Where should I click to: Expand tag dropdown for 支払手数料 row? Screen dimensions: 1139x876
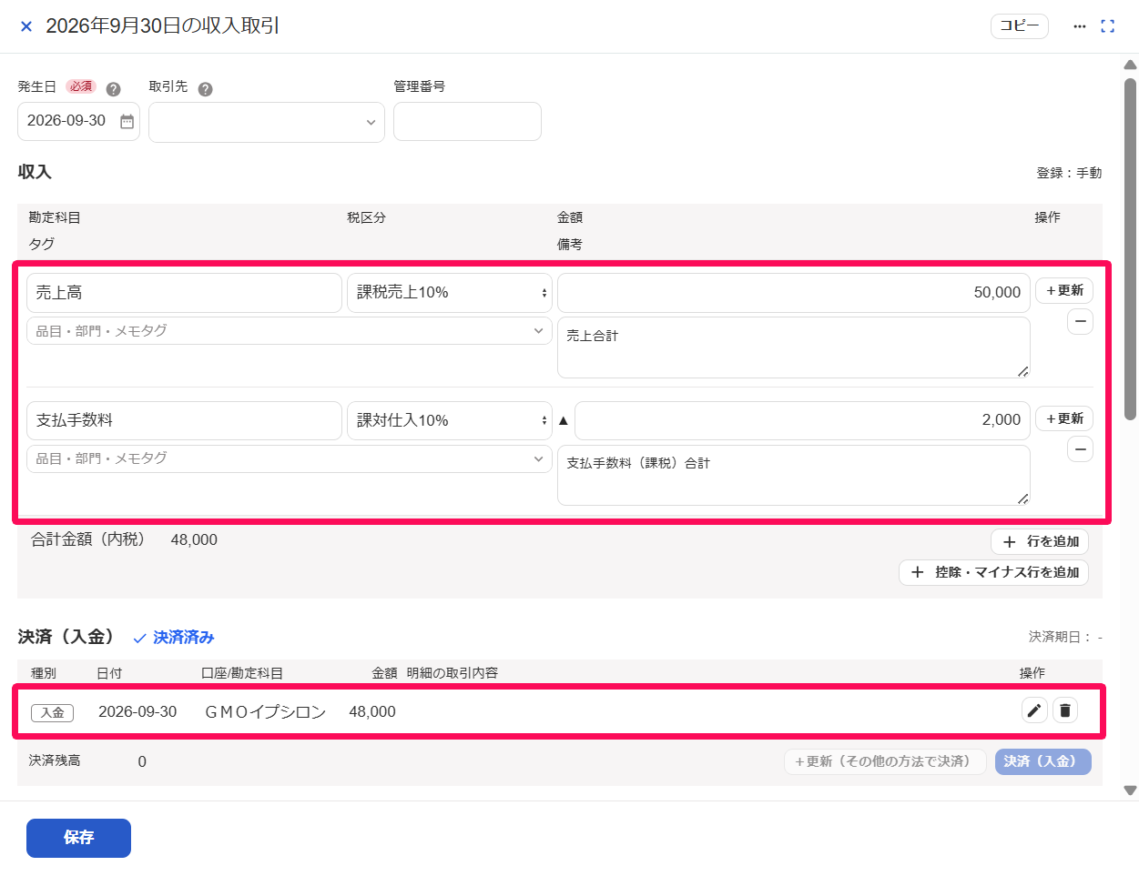290,458
